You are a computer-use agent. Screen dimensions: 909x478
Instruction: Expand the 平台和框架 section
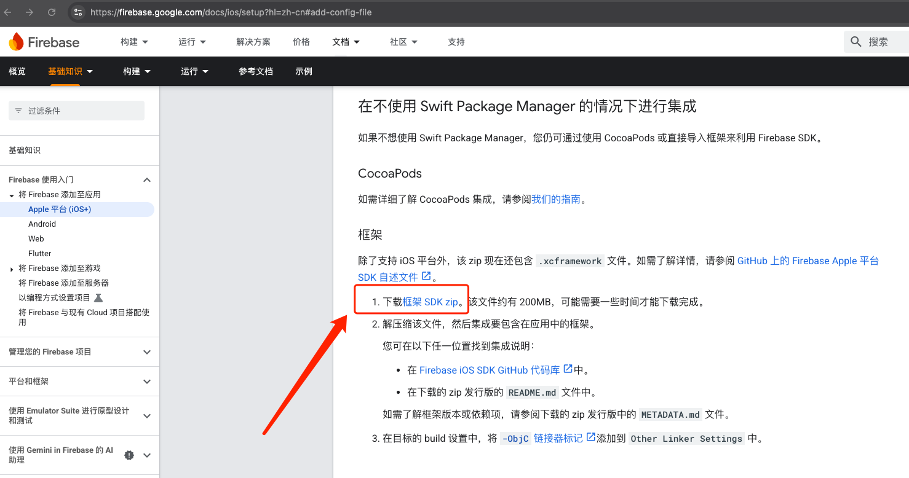(x=147, y=382)
